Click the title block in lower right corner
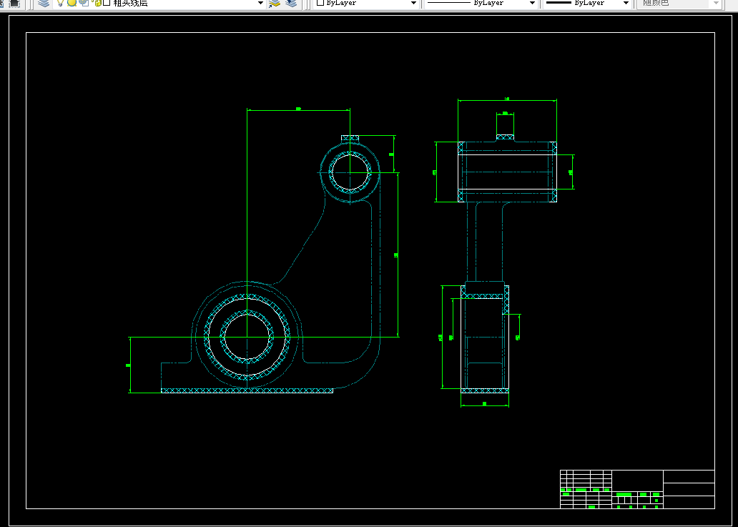The height and width of the screenshot is (527, 738). pyautogui.click(x=637, y=489)
